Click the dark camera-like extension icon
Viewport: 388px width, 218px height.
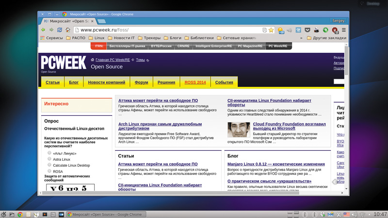317,30
